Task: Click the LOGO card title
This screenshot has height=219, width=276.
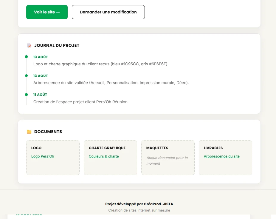Action: pos(36,148)
